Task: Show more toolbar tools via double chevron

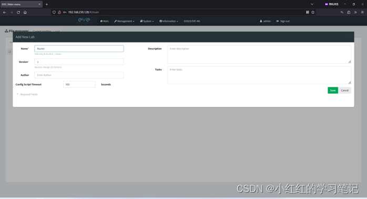Action: coord(355,12)
